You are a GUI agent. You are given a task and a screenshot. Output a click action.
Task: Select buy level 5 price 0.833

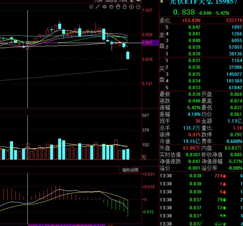pyautogui.click(x=194, y=88)
